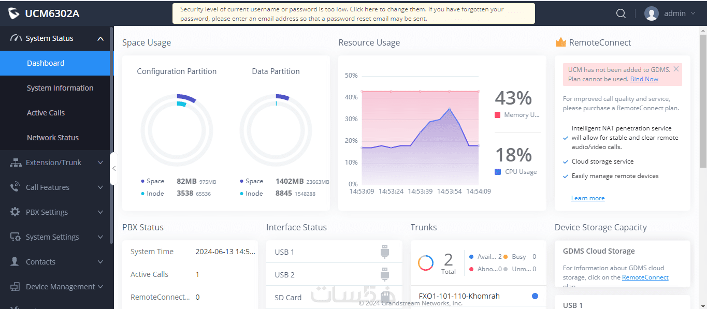The image size is (707, 309).
Task: Select Dashboard in the sidebar
Action: [x=55, y=63]
